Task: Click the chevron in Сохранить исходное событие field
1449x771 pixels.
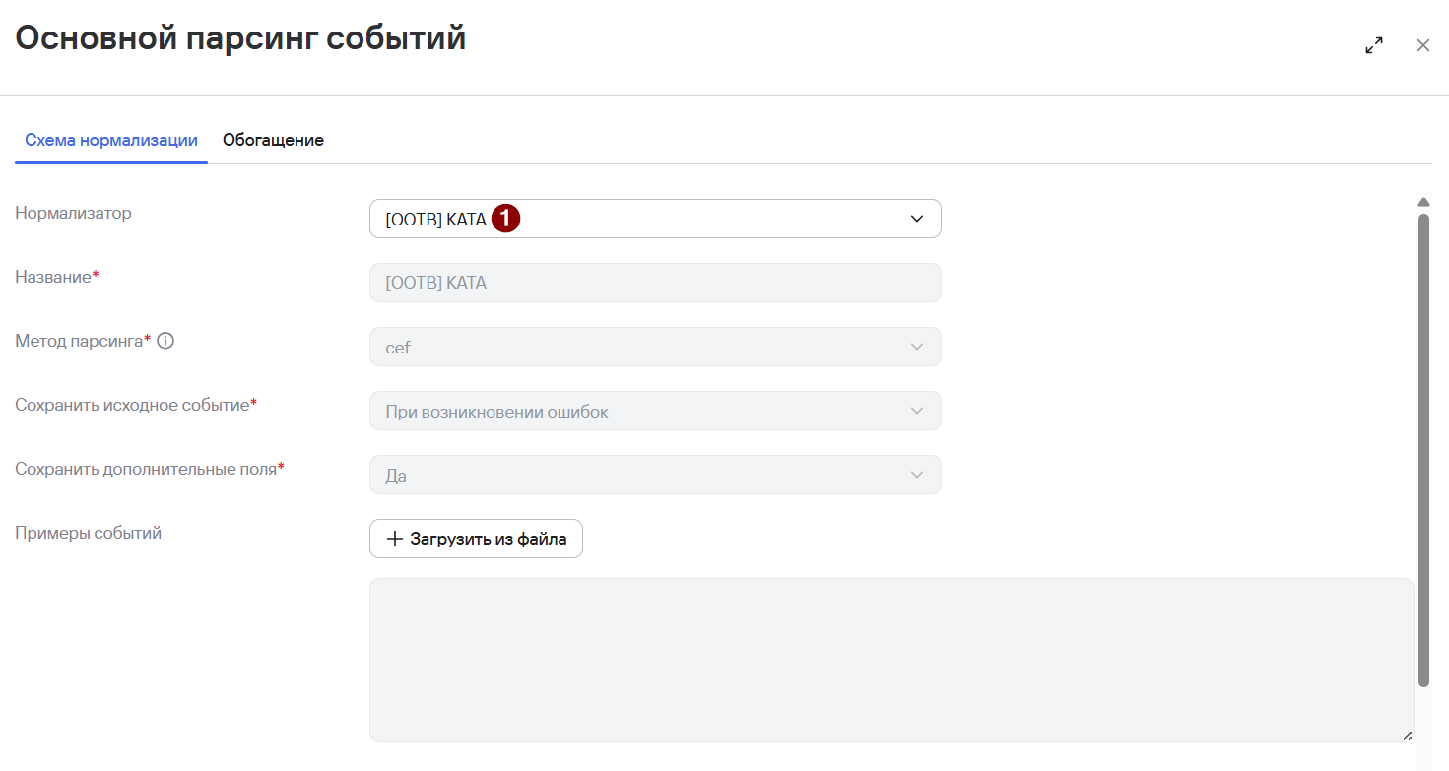Action: tap(917, 411)
